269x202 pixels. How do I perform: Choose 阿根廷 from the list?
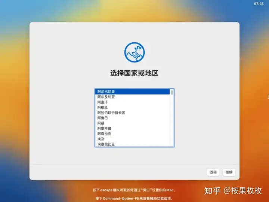point(132,107)
